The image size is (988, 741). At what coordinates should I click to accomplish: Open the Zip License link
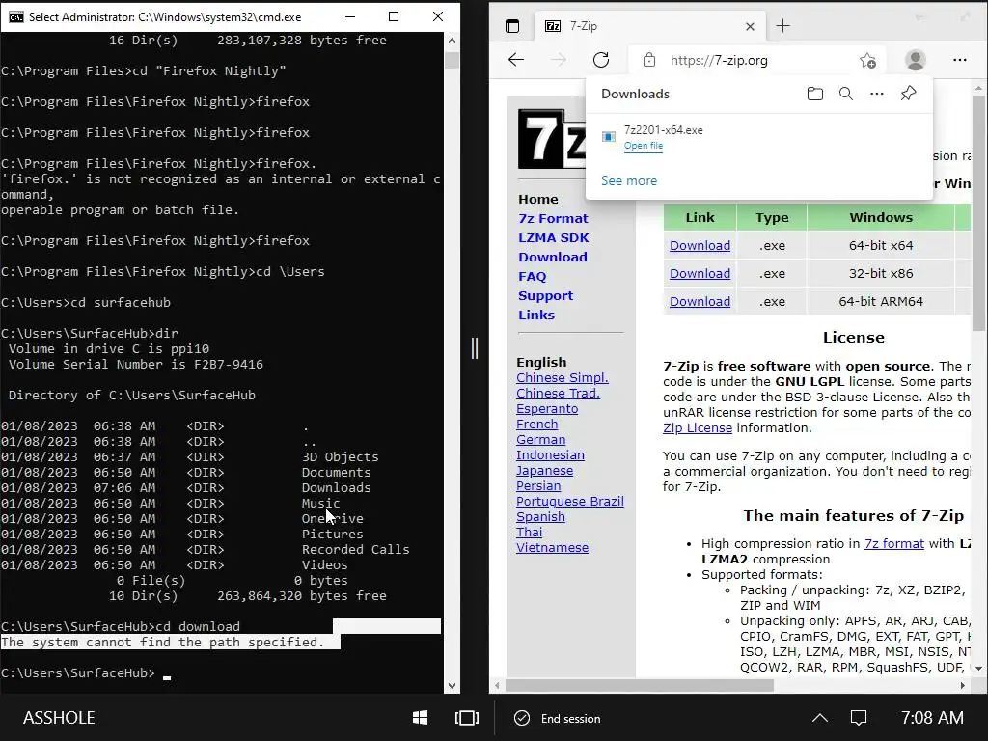(698, 427)
